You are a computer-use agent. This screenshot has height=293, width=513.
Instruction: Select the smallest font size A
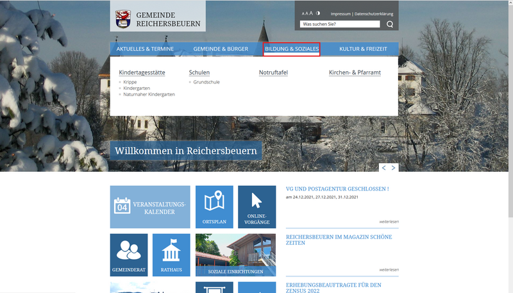pyautogui.click(x=303, y=13)
